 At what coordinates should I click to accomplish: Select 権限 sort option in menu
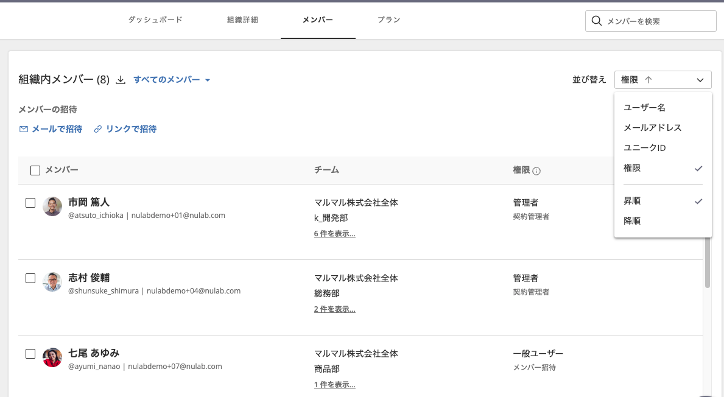[x=662, y=168]
